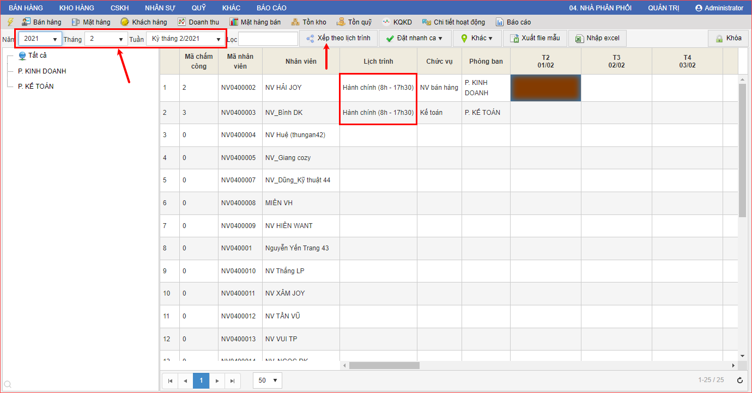The height and width of the screenshot is (393, 752).
Task: Click the Nhập excel button
Action: [597, 39]
